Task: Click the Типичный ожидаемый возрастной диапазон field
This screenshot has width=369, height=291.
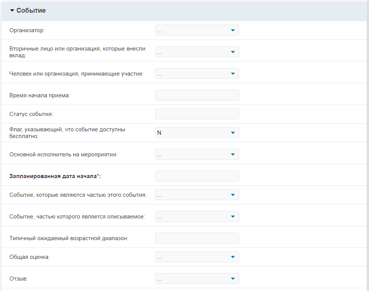Action: coord(197,238)
